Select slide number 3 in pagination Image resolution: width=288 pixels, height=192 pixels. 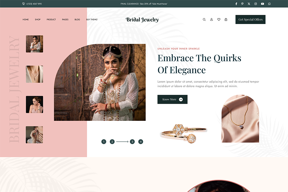132,142
